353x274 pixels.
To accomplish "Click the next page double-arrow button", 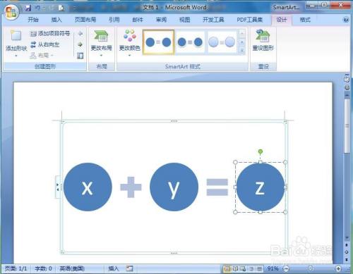I will 347,259.
